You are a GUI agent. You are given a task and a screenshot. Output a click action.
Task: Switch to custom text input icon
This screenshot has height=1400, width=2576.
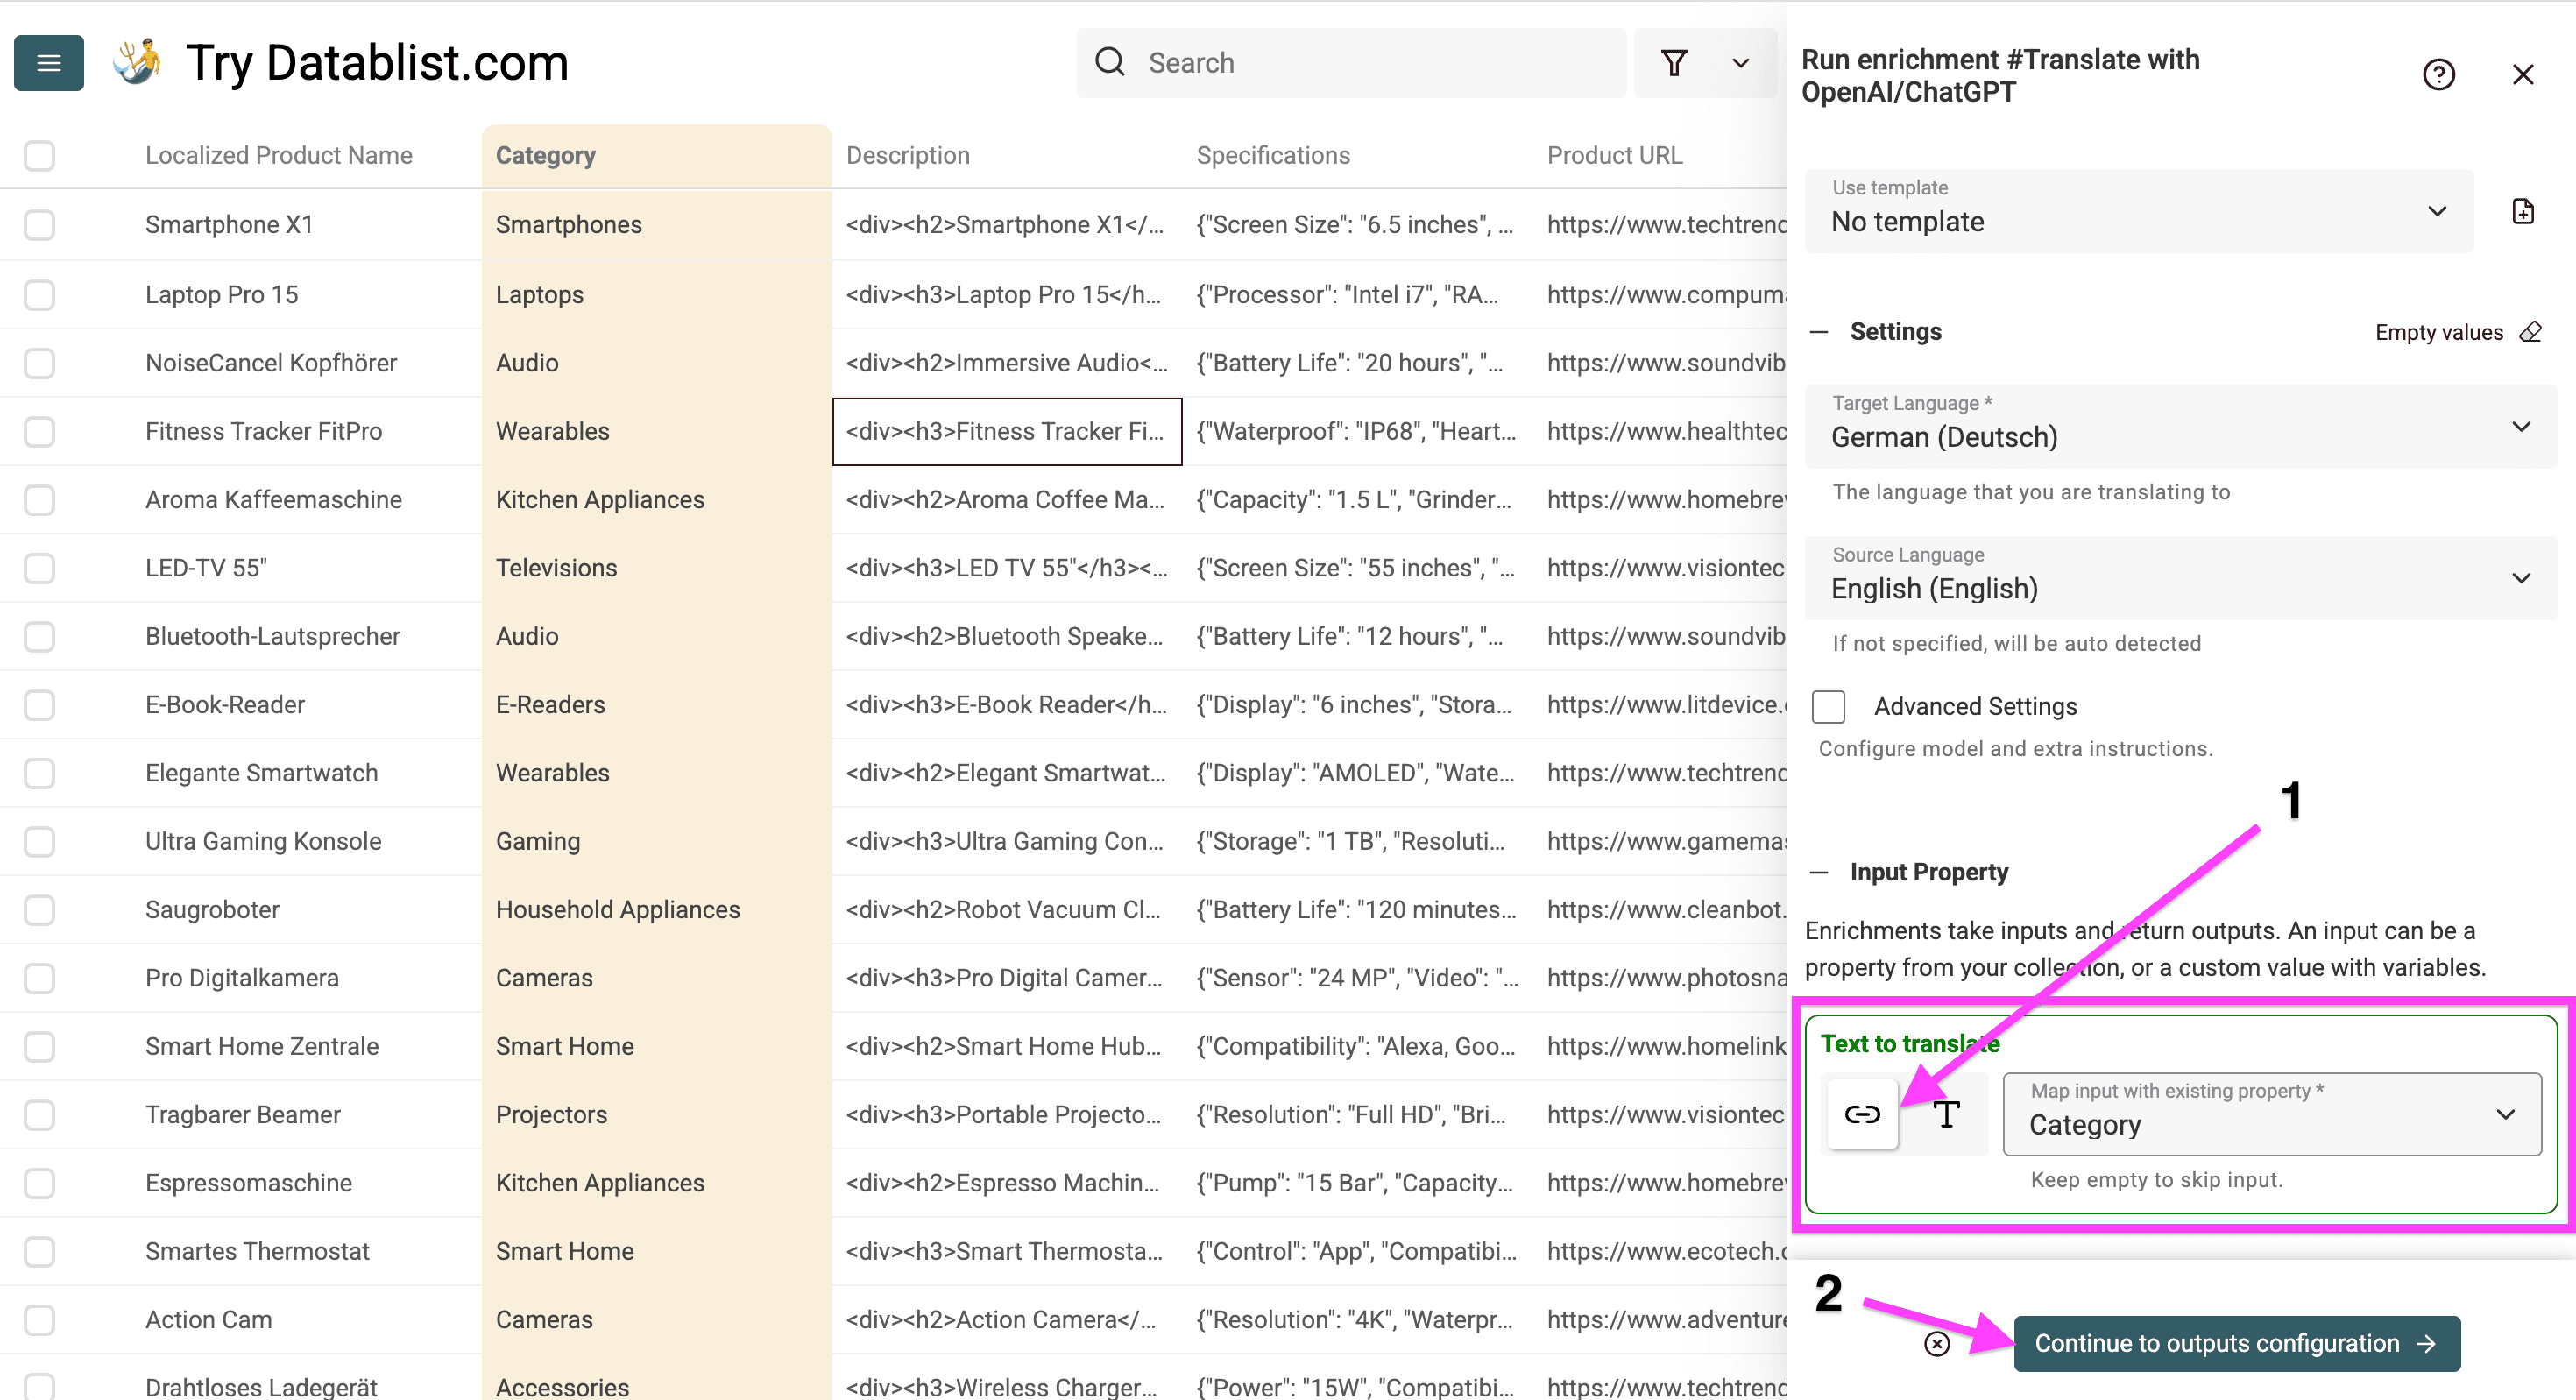coord(1946,1114)
